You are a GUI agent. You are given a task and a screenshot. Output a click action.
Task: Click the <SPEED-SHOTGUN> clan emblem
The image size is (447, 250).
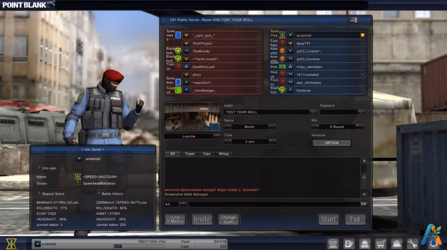point(78,177)
